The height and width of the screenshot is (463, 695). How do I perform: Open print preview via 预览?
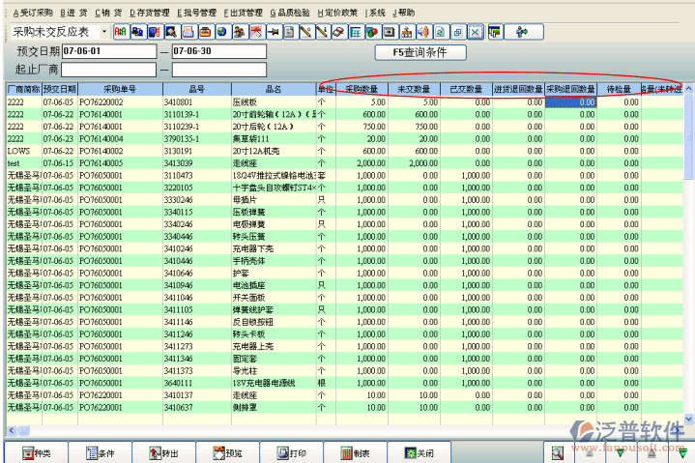coord(225,452)
